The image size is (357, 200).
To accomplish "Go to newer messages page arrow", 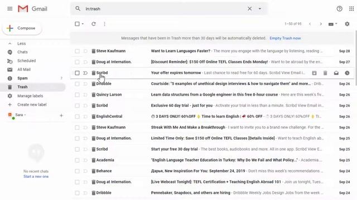I will (310, 24).
